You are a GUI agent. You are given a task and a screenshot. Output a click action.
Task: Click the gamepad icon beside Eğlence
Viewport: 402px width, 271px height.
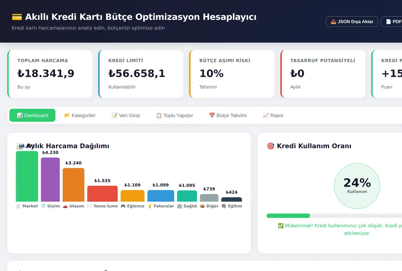(123, 206)
